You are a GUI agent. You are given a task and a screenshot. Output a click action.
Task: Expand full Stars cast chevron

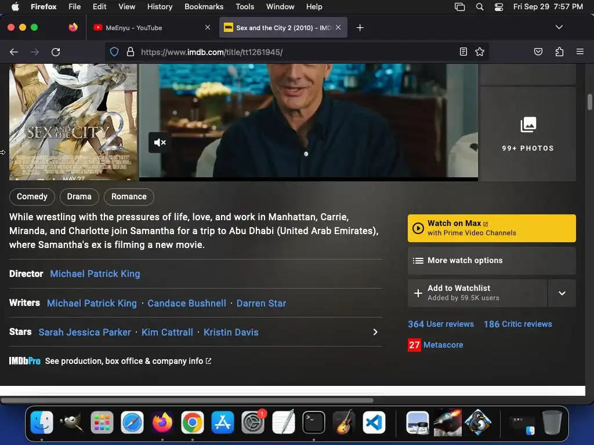pos(375,332)
